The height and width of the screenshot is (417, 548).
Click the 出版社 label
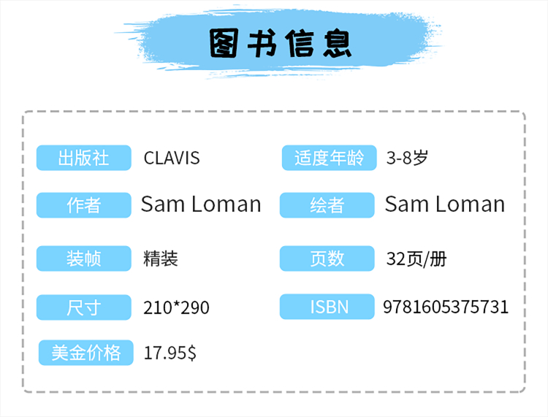coord(84,158)
